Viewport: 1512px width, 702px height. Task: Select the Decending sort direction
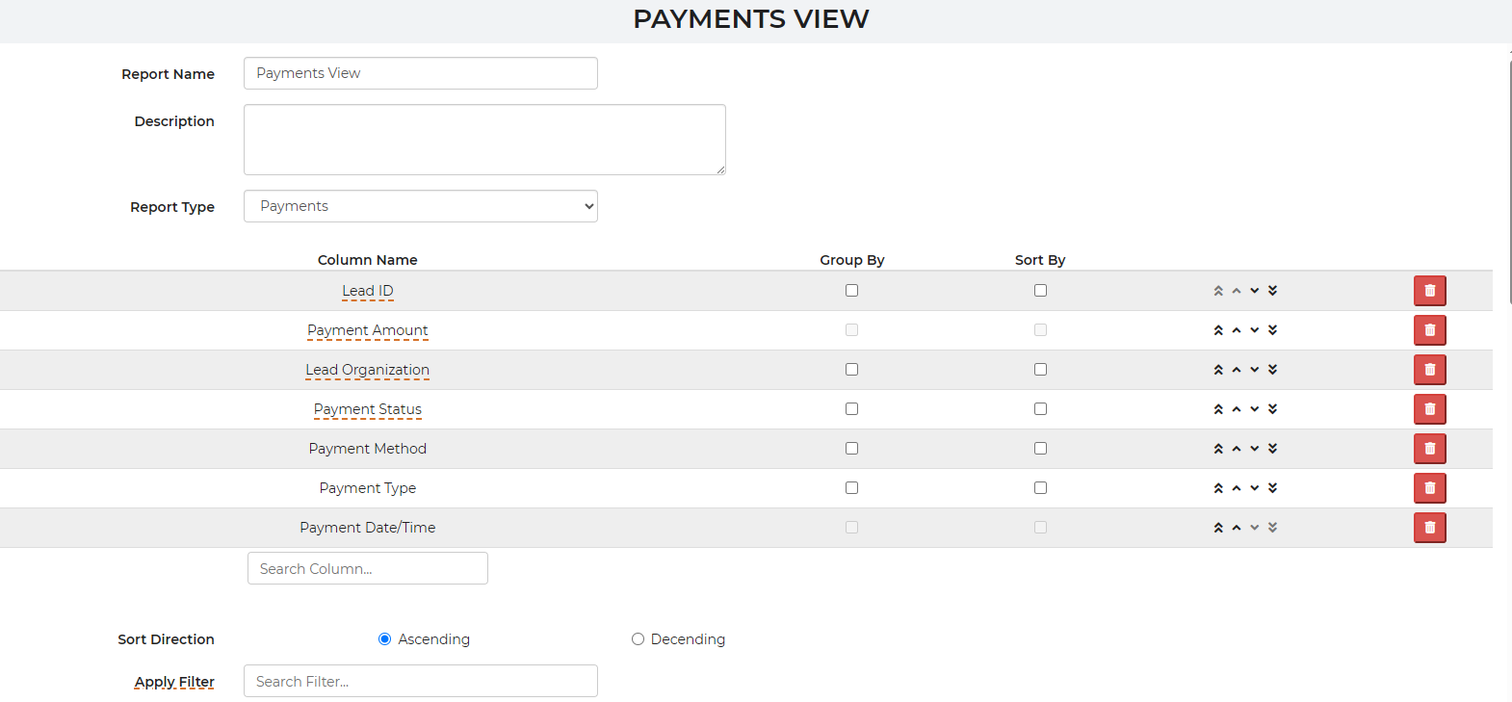click(x=638, y=639)
